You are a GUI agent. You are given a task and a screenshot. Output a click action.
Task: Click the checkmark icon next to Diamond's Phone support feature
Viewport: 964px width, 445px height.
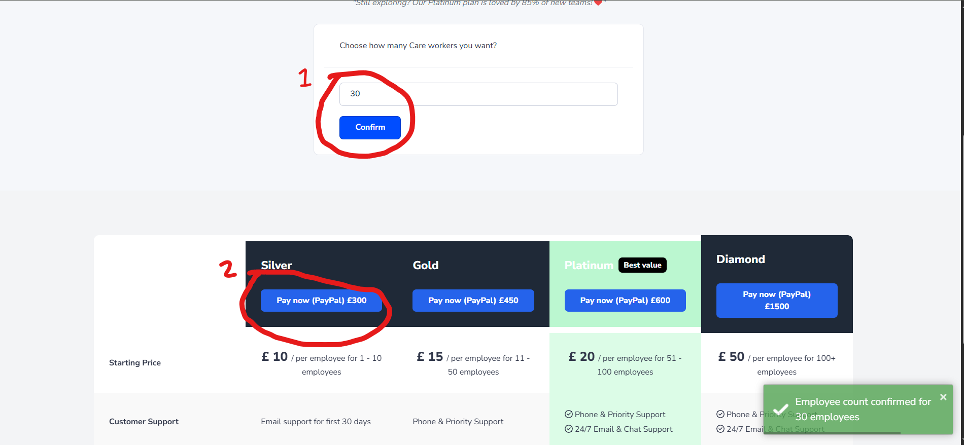click(721, 414)
